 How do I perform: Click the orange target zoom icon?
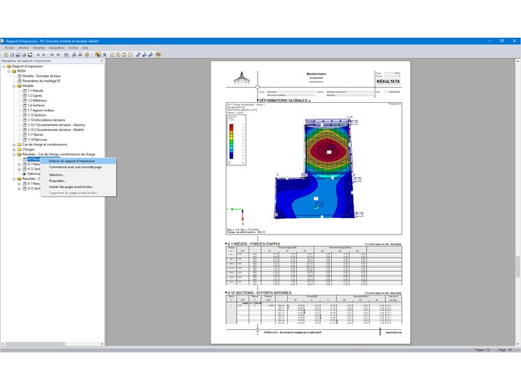[x=87, y=54]
